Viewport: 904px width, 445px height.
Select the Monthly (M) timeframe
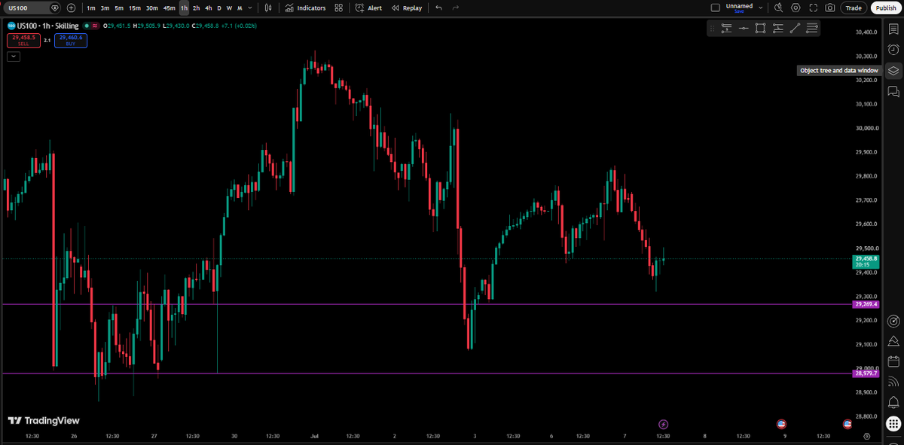tap(240, 8)
